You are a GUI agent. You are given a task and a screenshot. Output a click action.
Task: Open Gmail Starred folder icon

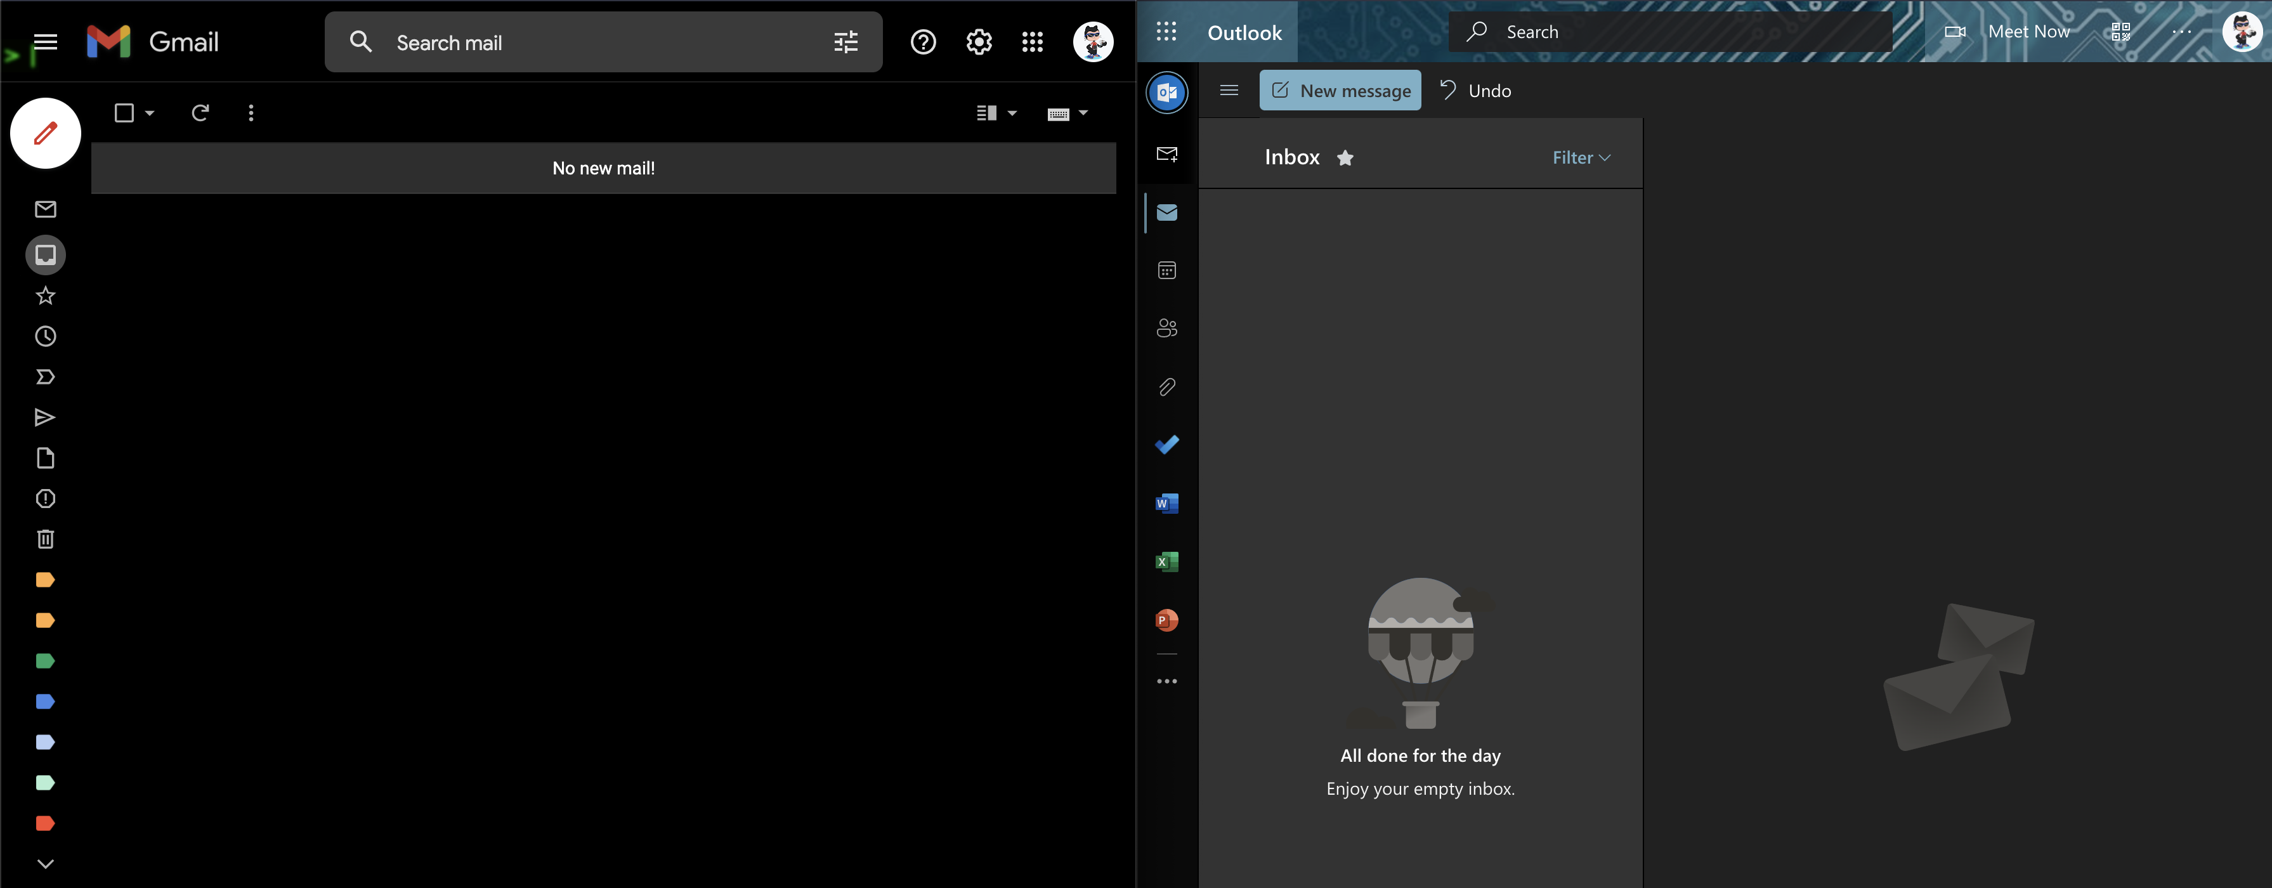pyautogui.click(x=45, y=296)
